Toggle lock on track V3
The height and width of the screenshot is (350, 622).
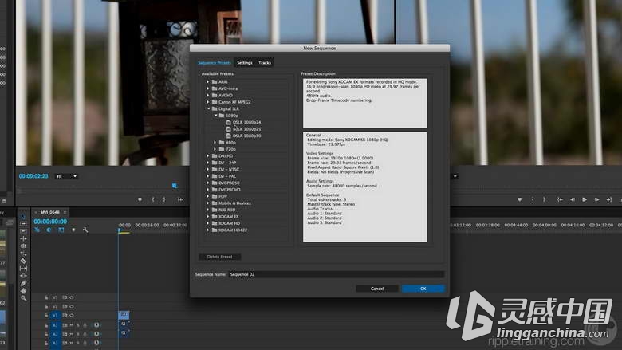click(46, 297)
